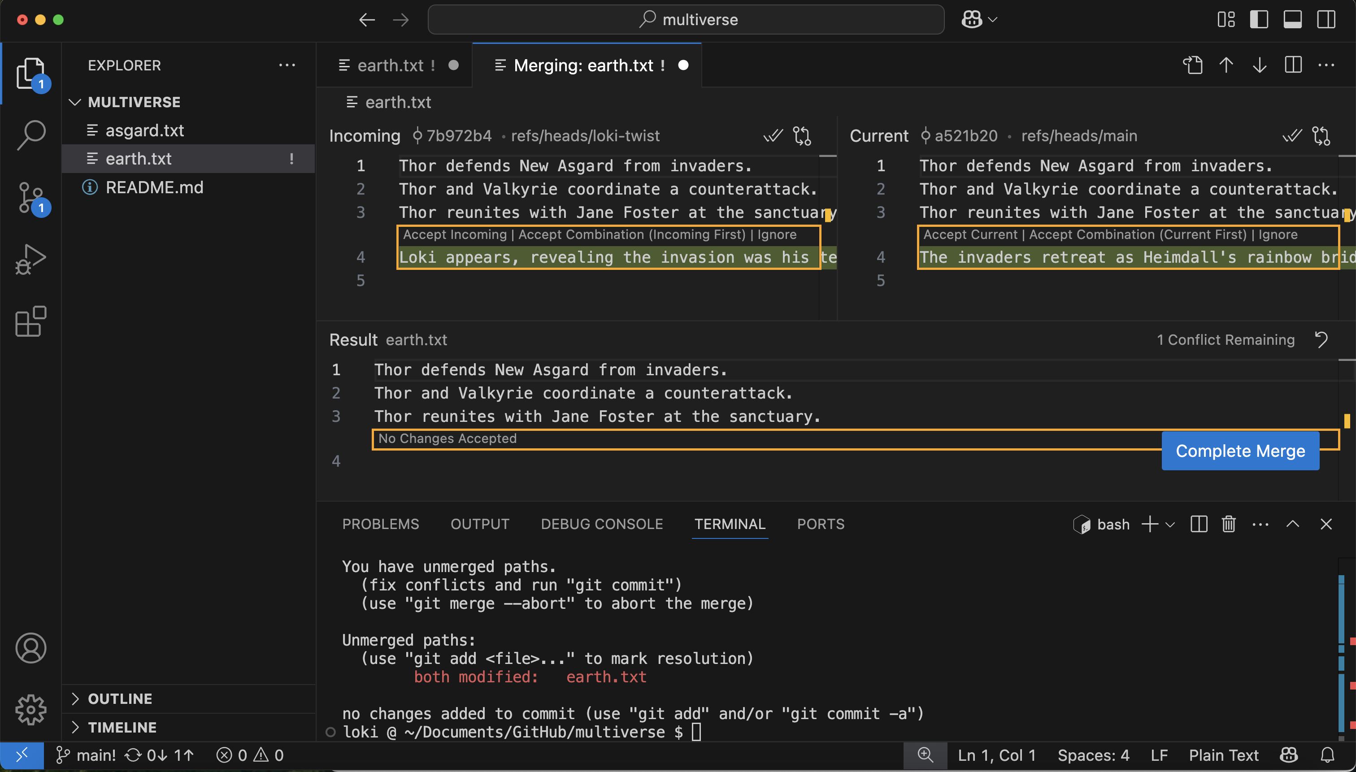Open the Search view in activity bar

31,134
